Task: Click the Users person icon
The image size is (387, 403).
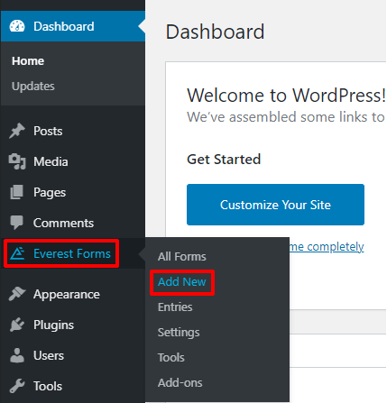Action: point(17,355)
